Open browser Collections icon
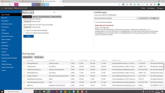 (x=151, y=4)
